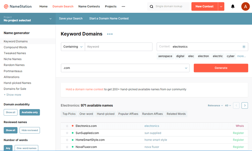Add electric context suggestion
The image size is (252, 151).
[x=218, y=56]
